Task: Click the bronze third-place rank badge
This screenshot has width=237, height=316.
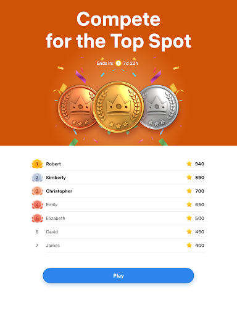Action: coord(37,191)
